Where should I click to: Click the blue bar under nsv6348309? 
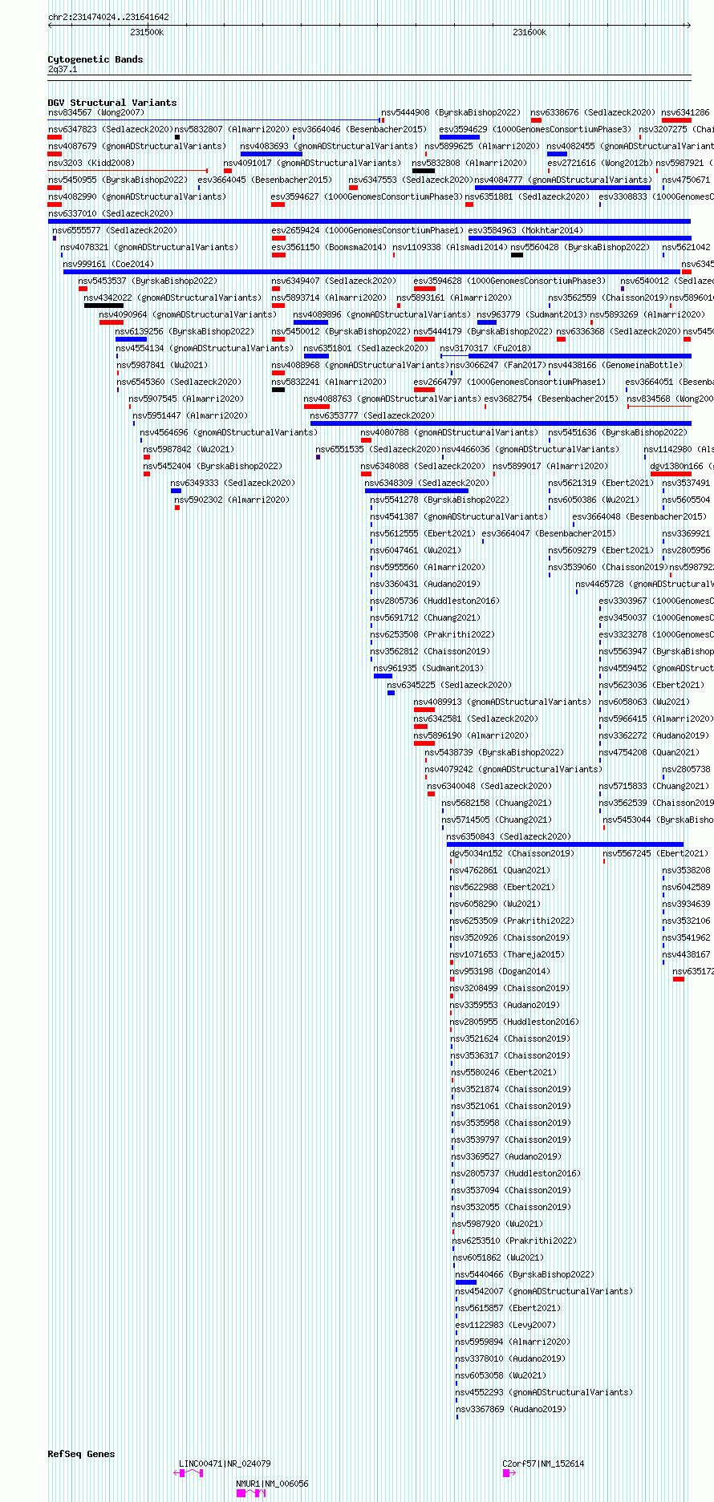tap(417, 491)
